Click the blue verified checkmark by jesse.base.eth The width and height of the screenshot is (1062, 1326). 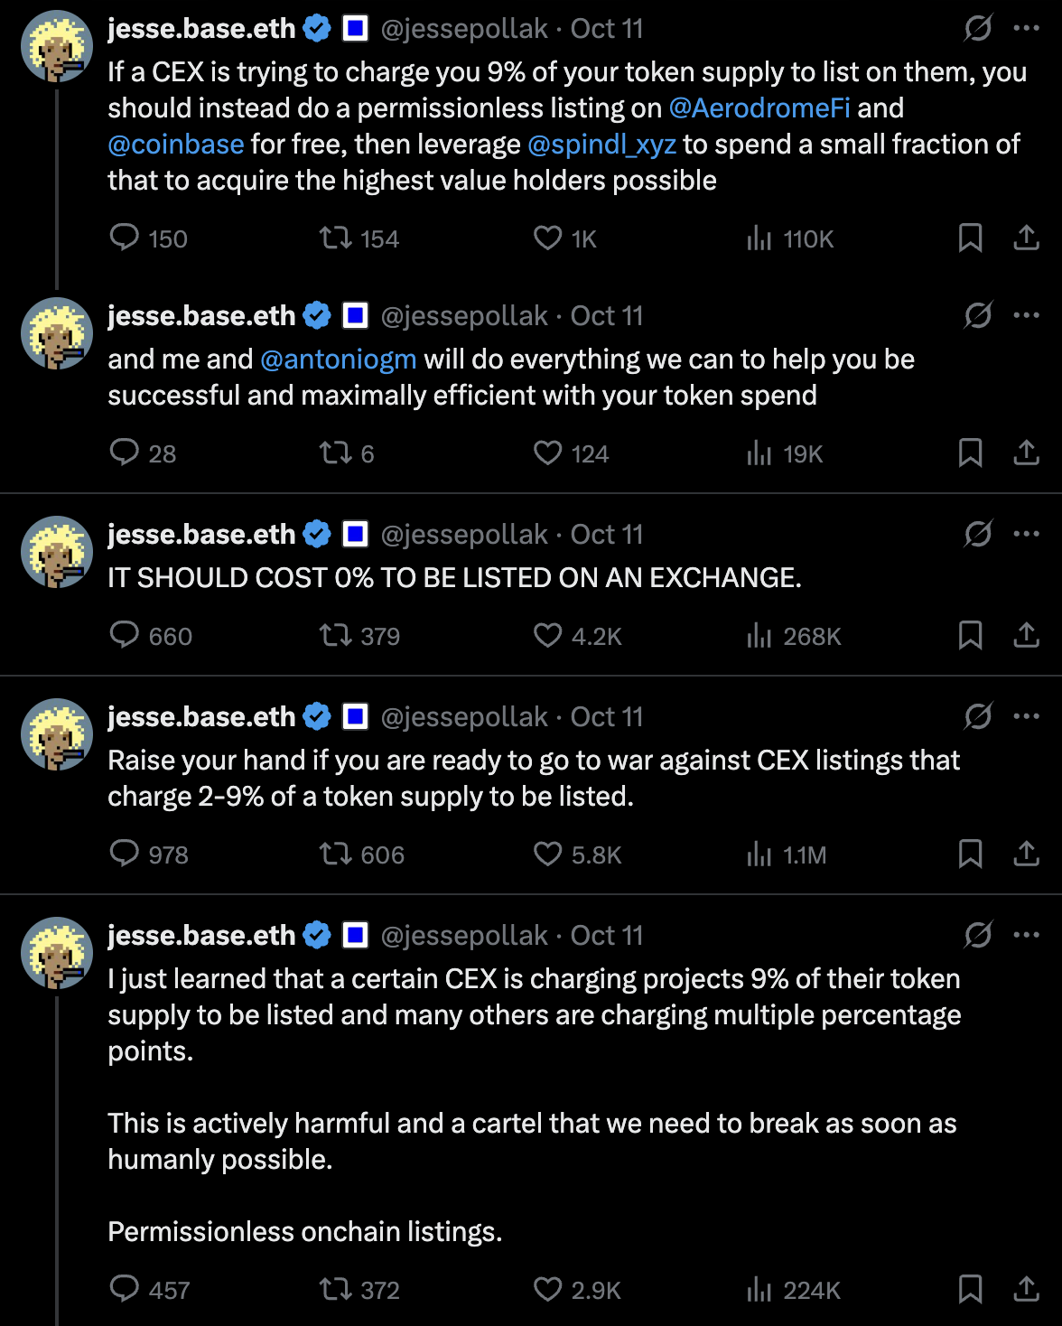[x=315, y=28]
